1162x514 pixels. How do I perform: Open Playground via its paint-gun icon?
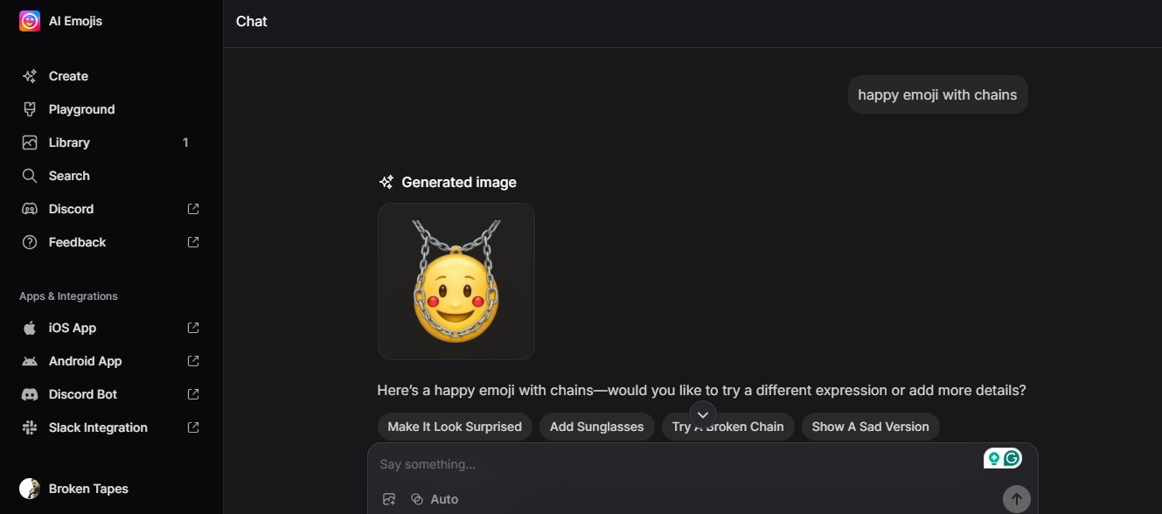click(x=29, y=108)
